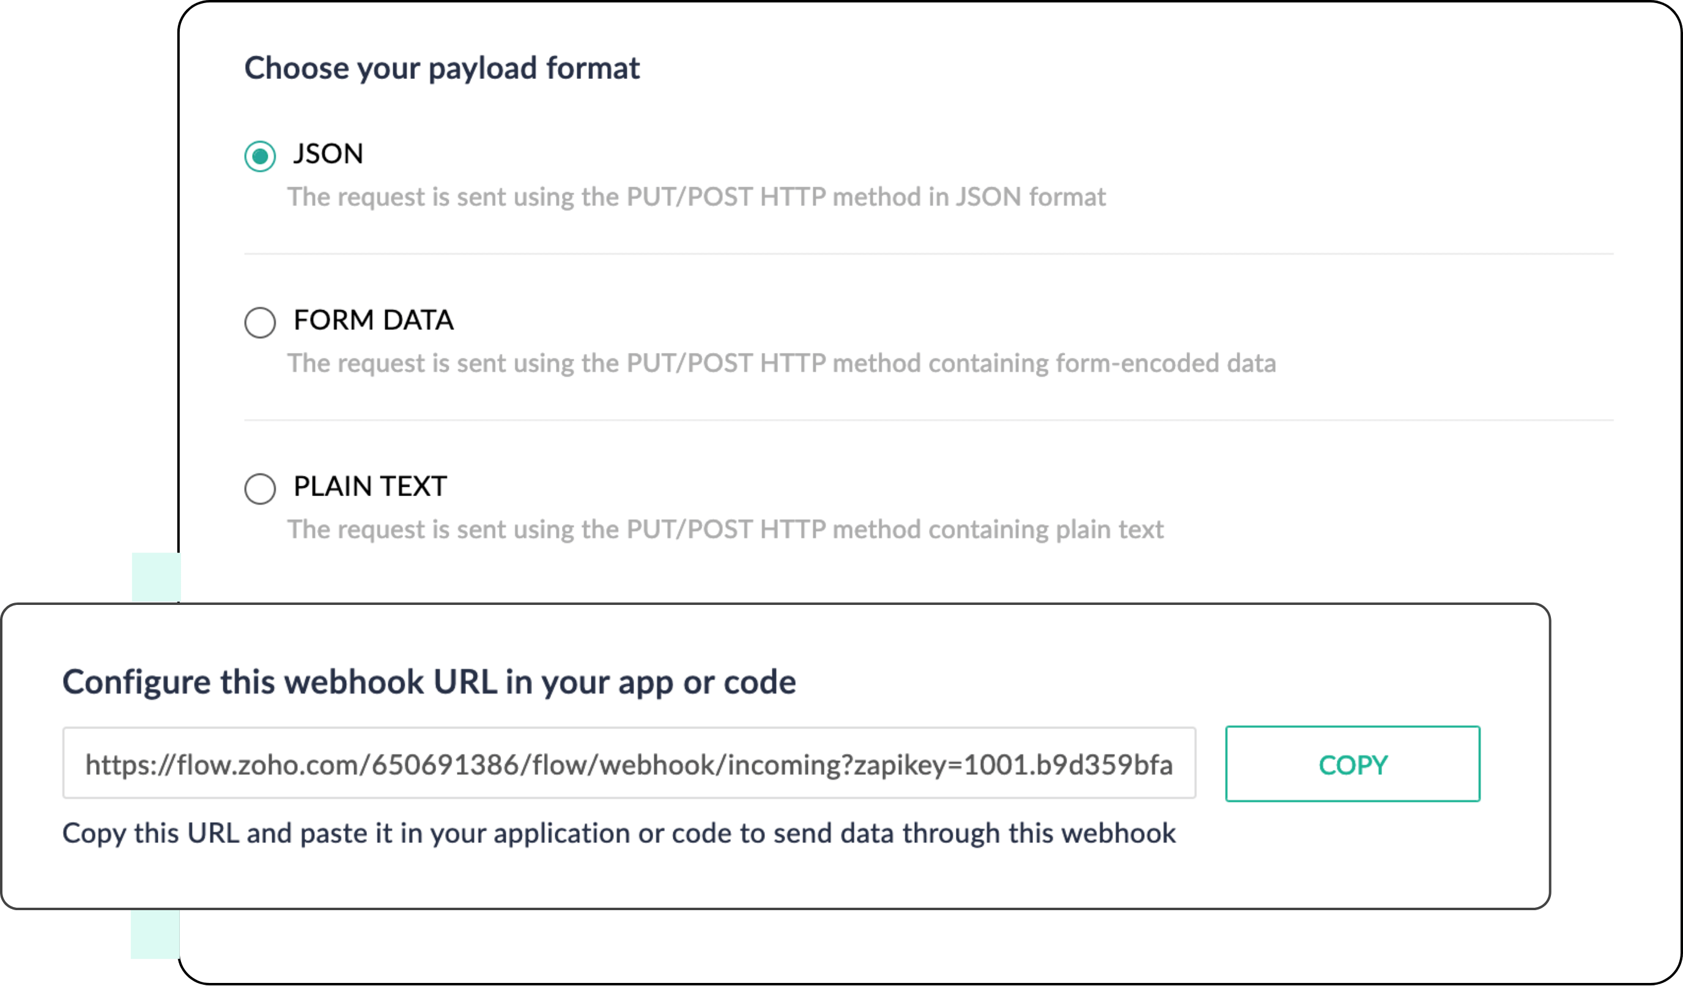
Task: Click the plain text description line
Action: click(x=725, y=530)
